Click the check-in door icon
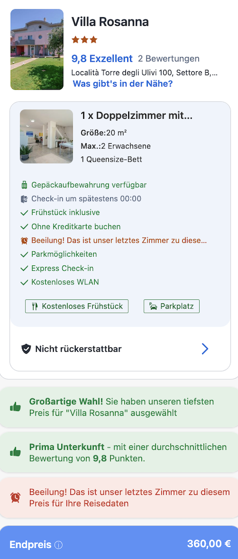Image resolution: width=238 pixels, height=559 pixels. point(24,199)
